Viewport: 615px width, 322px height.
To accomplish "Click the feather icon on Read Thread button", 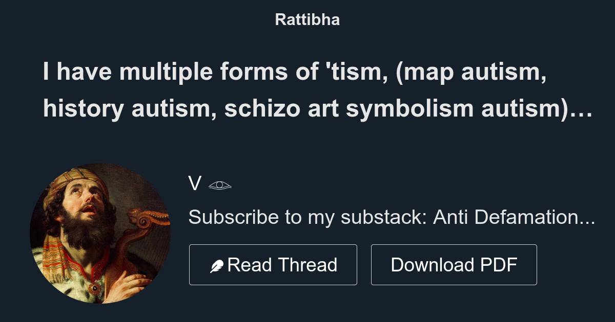I will (x=217, y=265).
